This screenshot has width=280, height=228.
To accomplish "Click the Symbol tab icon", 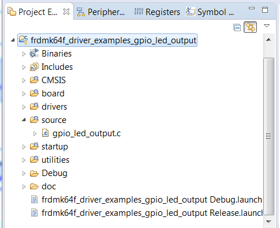I will click(x=191, y=12).
